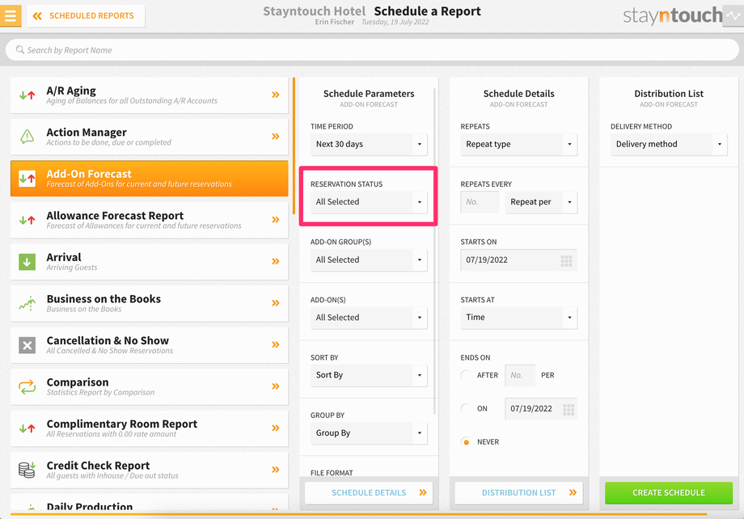The height and width of the screenshot is (519, 744).
Task: Click the Ends After number field
Action: (520, 375)
